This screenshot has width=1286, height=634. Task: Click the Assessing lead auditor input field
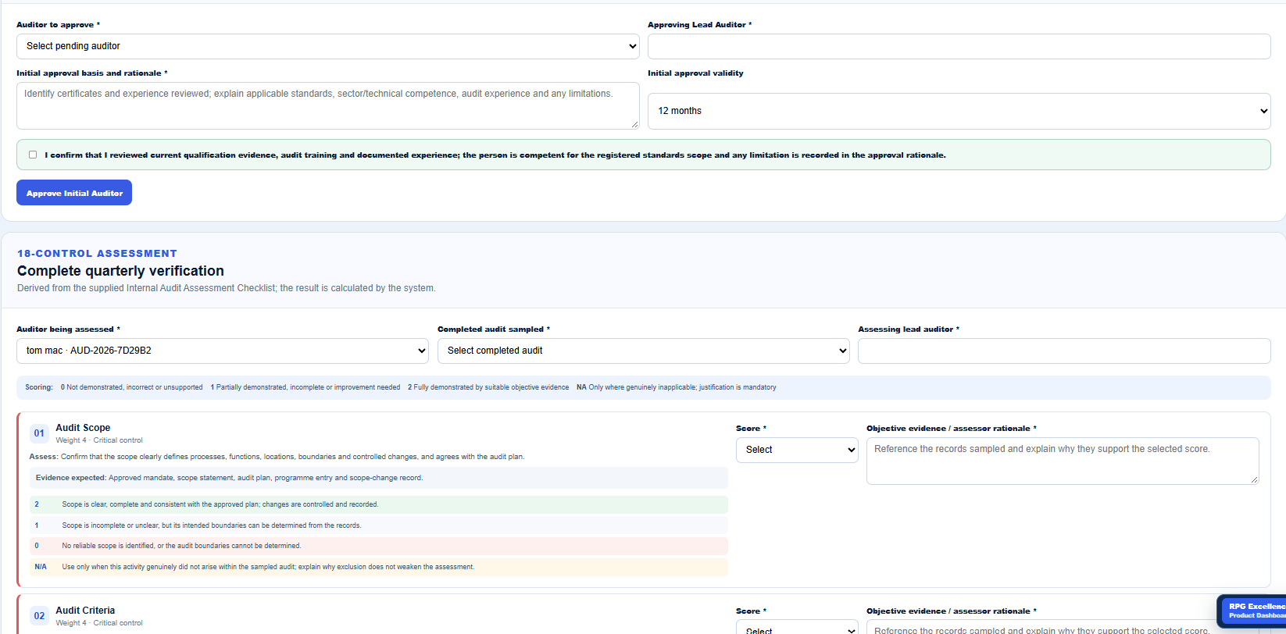(x=1064, y=351)
